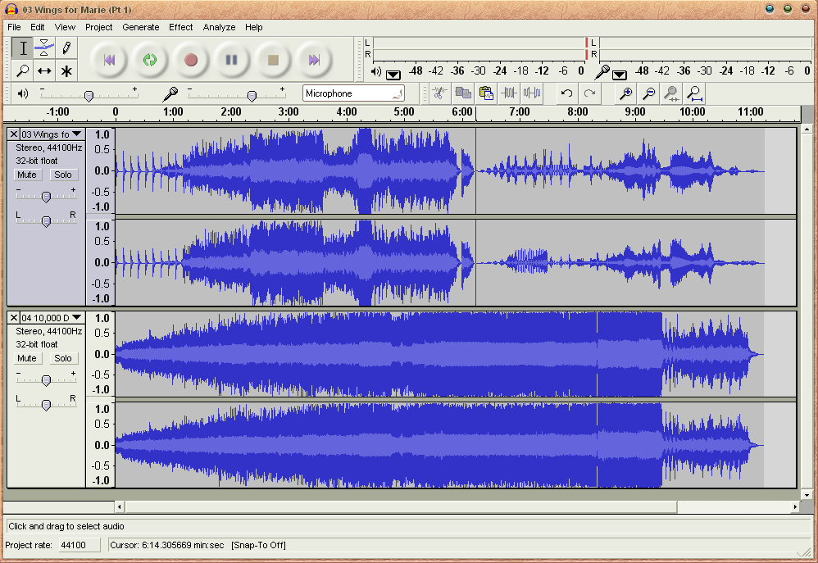Select the Draw pencil tool
The height and width of the screenshot is (563, 818).
(66, 48)
